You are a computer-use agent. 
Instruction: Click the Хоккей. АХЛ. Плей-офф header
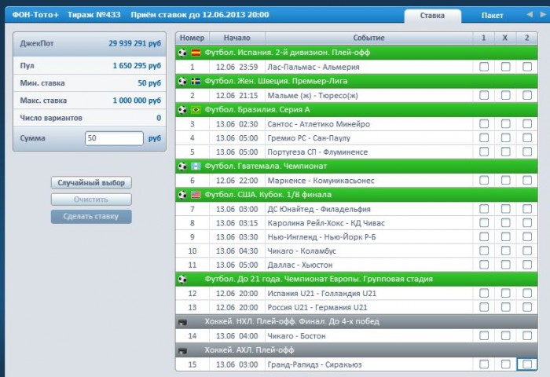coord(357,350)
